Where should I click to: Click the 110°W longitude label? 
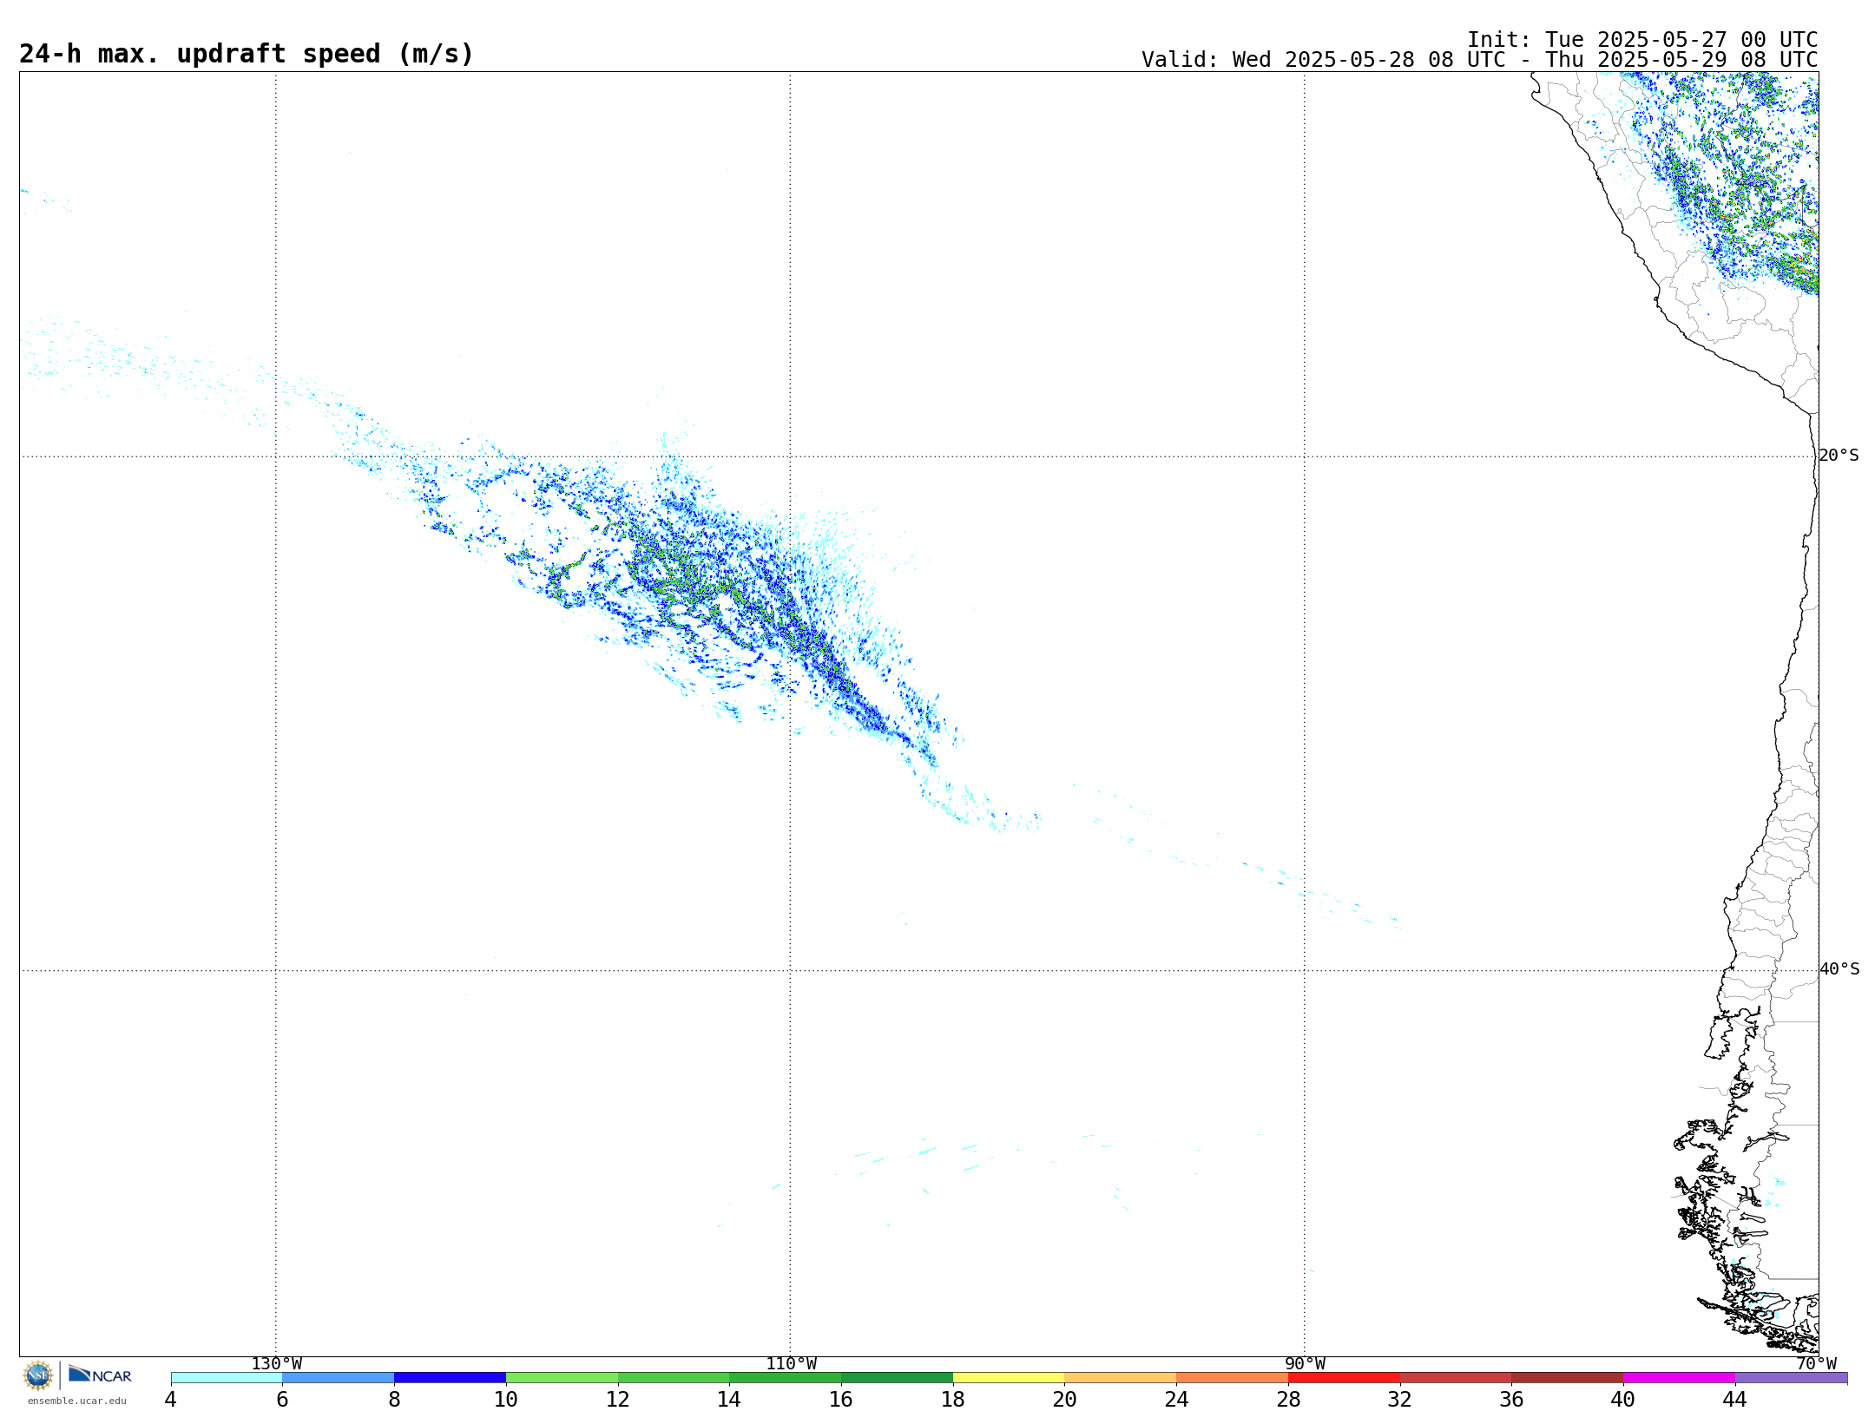pos(791,1364)
